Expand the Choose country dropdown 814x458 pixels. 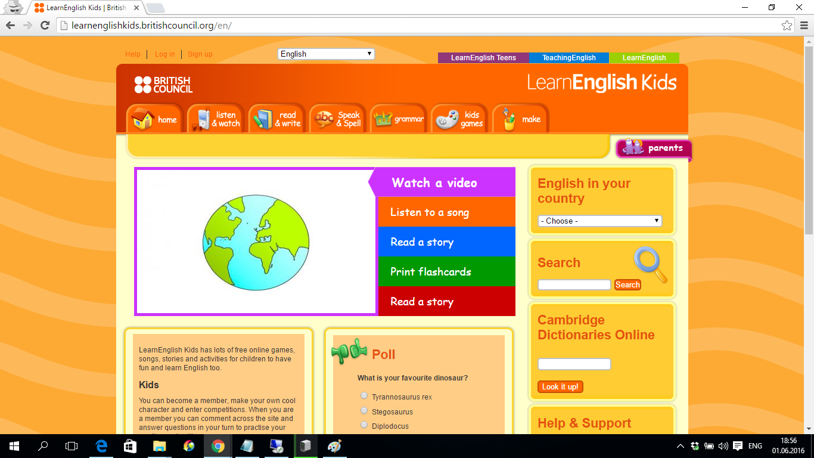(x=599, y=221)
